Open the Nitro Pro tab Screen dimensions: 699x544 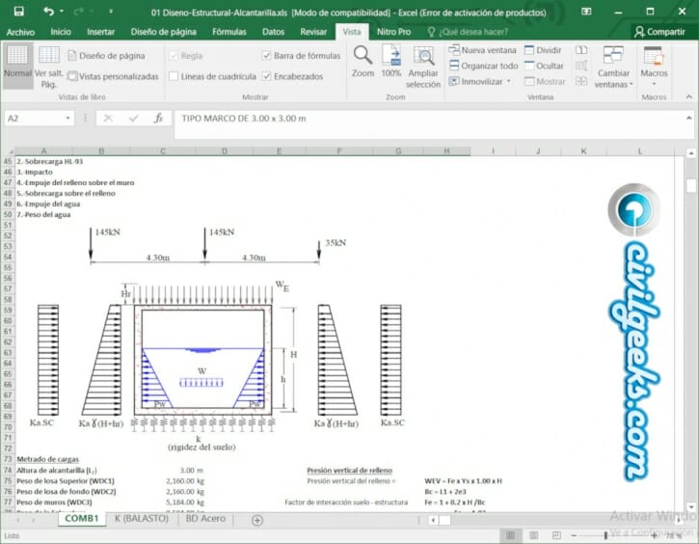pos(393,32)
